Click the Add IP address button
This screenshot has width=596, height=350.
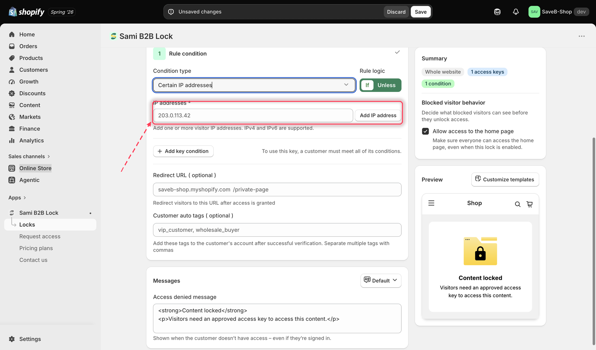[378, 116]
